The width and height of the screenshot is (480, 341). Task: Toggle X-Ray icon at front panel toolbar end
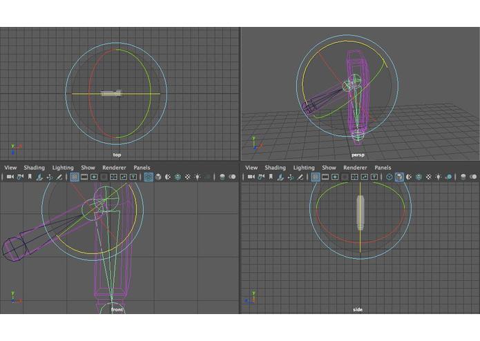[x=232, y=177]
